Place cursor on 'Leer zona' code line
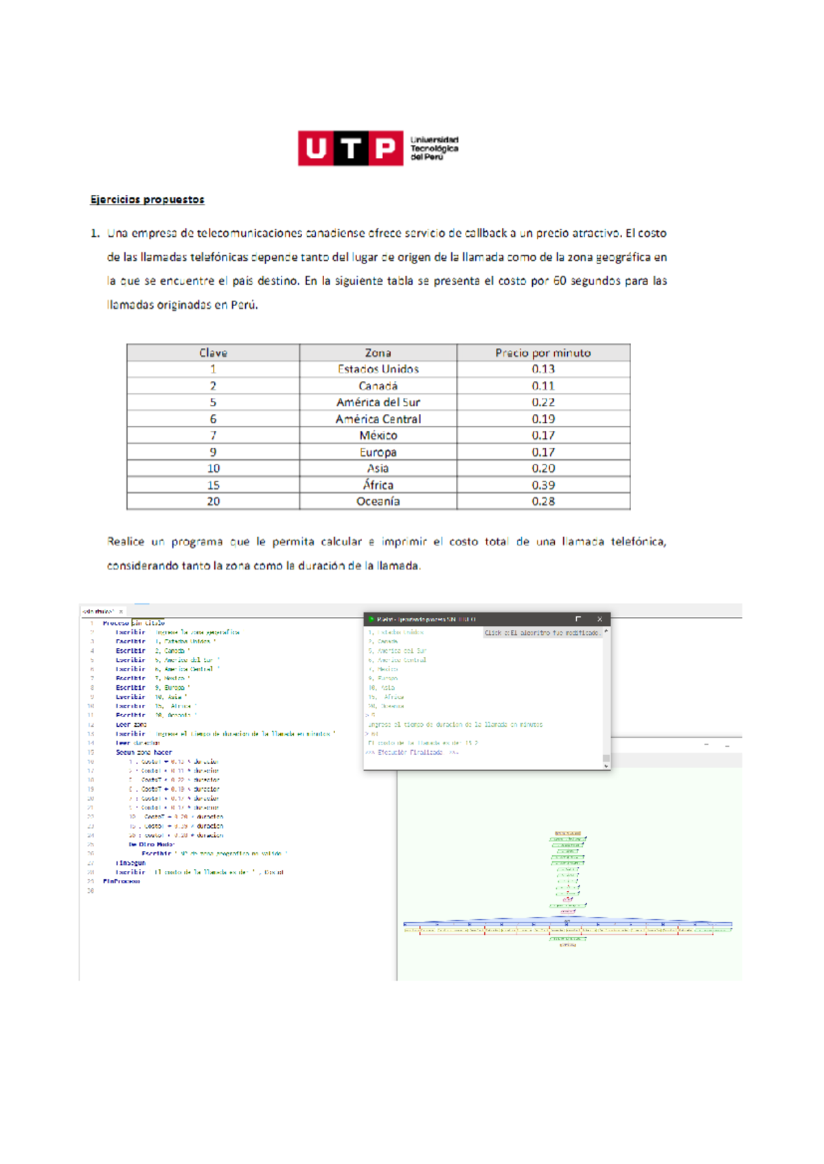 pos(130,724)
